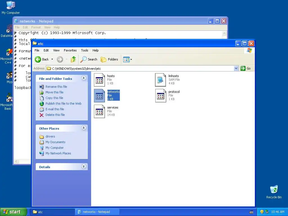Open the Help menu in etc window
288x216 pixels.
tap(96, 50)
